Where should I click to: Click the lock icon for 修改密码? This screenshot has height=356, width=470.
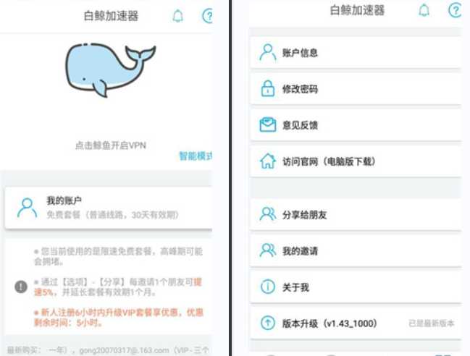tap(268, 88)
